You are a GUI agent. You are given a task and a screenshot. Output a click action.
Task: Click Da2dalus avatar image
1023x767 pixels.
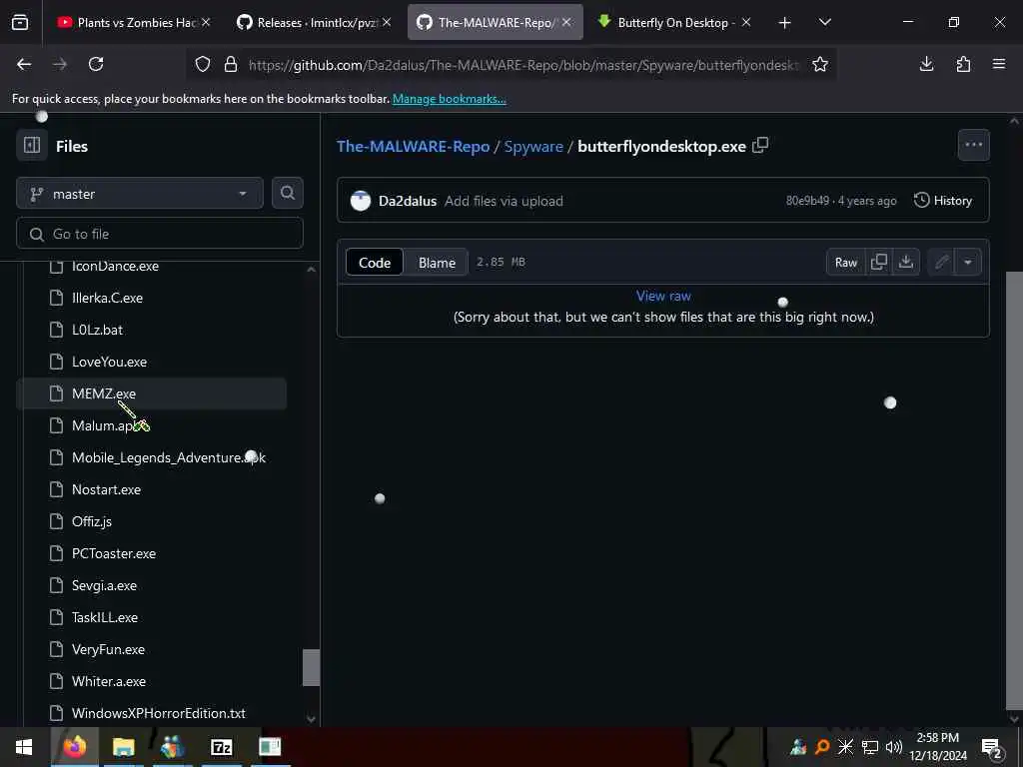coord(360,200)
